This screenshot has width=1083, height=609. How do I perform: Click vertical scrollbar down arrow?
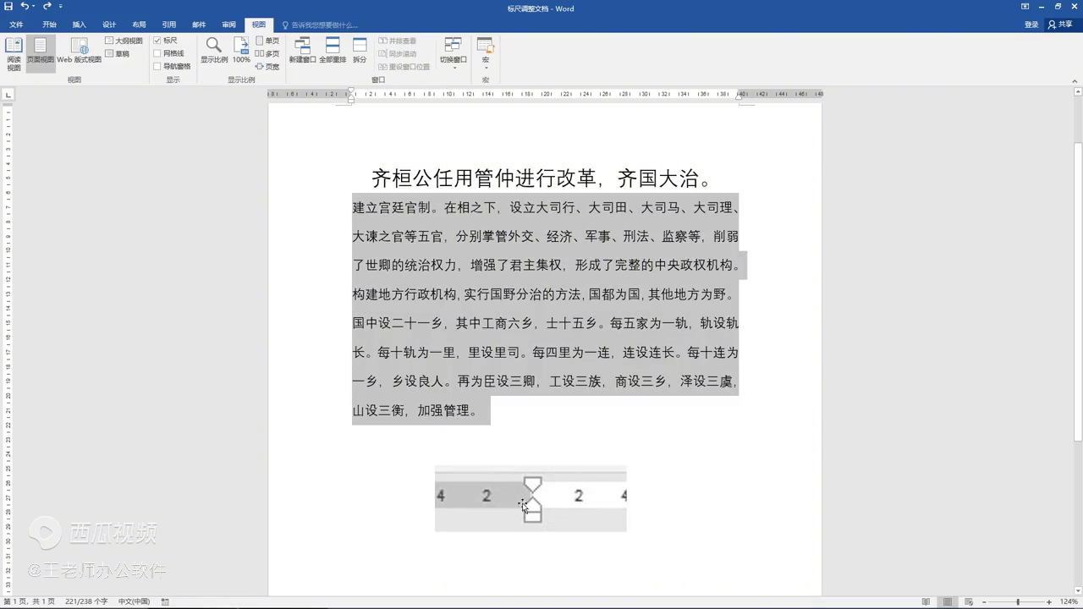point(1077,590)
